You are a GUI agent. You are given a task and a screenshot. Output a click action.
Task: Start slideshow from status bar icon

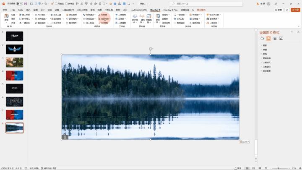click(x=266, y=168)
